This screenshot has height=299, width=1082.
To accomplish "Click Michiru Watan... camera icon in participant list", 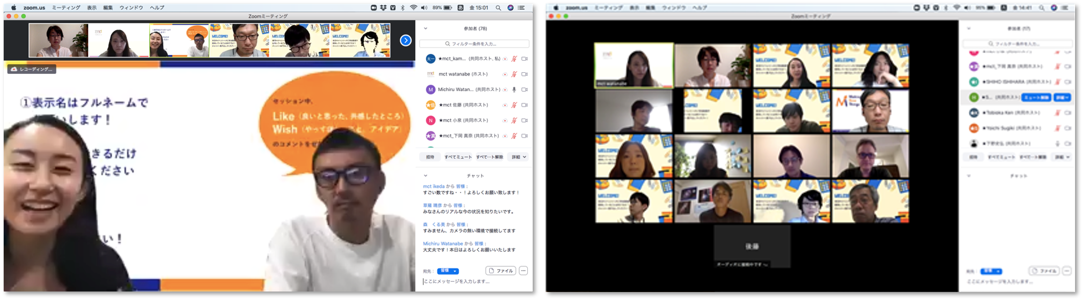I will 525,89.
